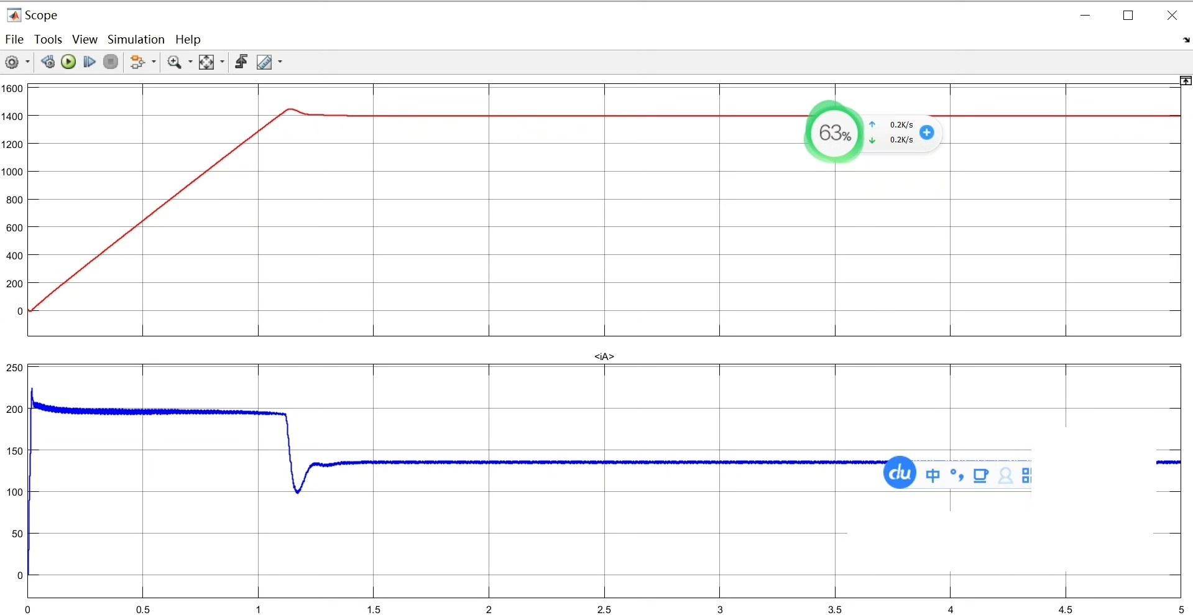
Task: Open the IME soft keyboard icon
Action: click(x=981, y=476)
